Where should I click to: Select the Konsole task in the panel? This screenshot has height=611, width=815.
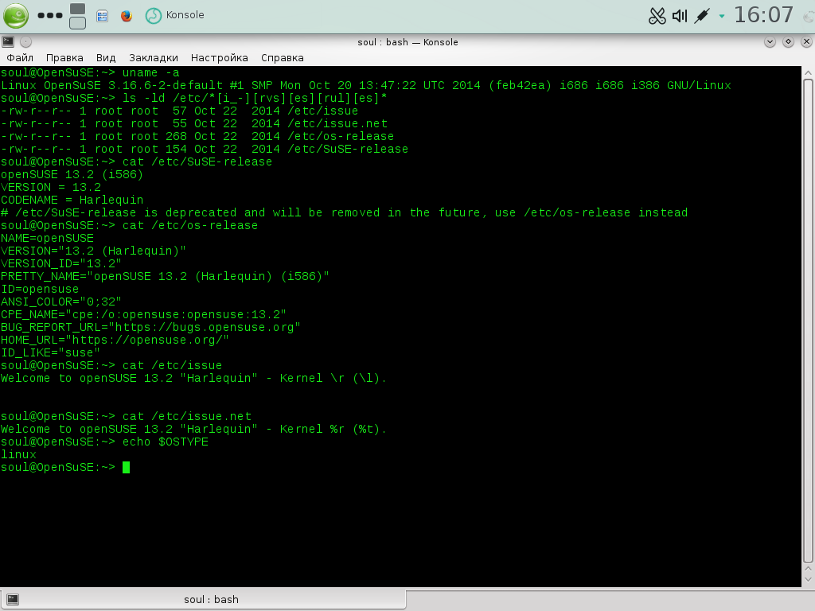[x=174, y=15]
